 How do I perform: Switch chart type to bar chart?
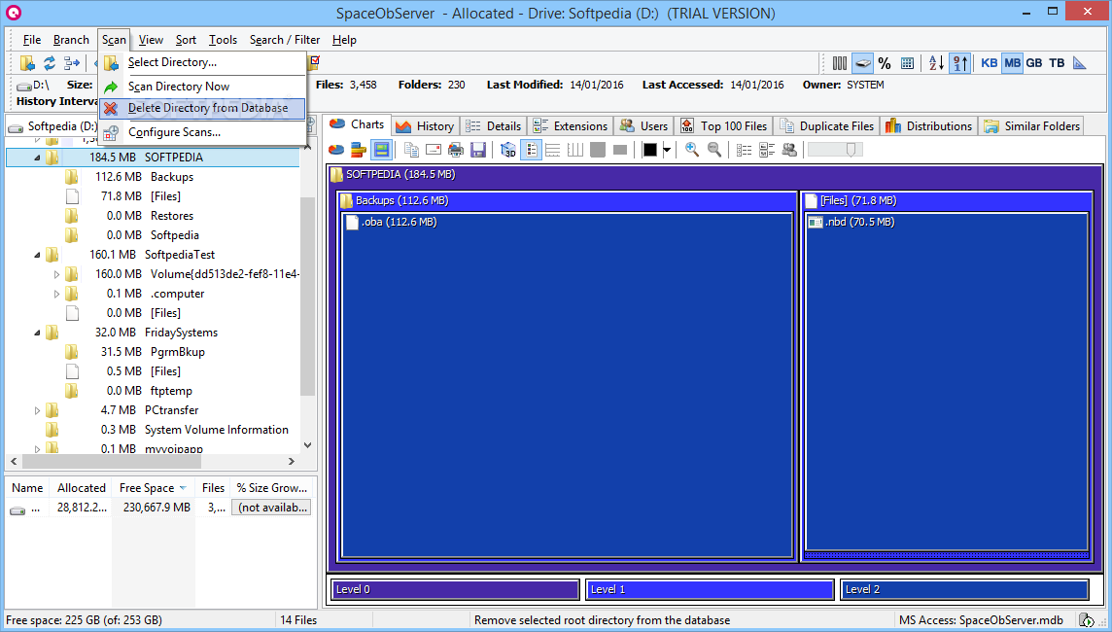(x=358, y=150)
